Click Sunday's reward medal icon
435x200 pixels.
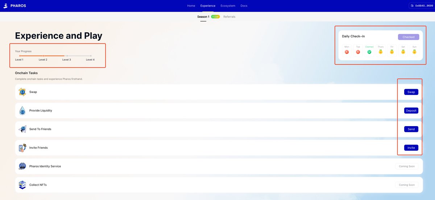[x=414, y=52]
